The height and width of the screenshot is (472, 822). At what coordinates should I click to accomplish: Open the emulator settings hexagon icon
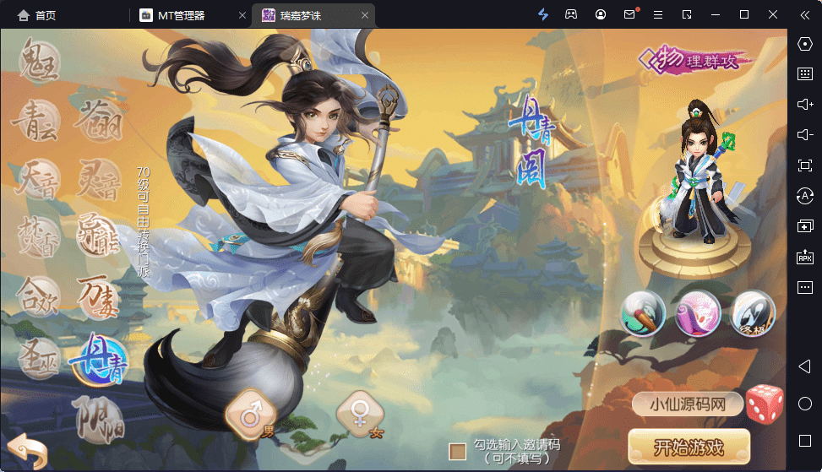tap(805, 44)
